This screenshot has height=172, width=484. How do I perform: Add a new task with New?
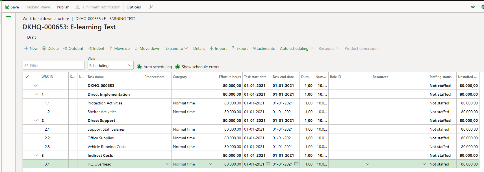tap(31, 48)
